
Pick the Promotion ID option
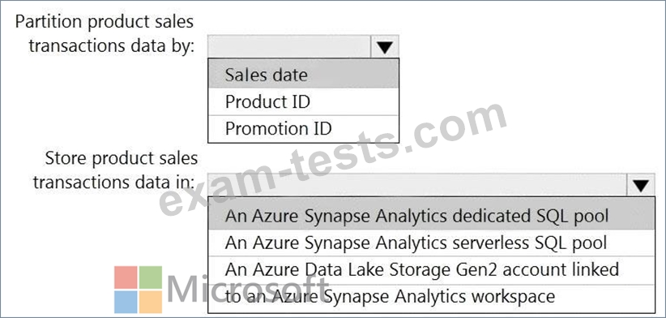(303, 128)
